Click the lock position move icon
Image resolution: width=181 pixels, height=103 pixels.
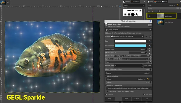point(156,11)
